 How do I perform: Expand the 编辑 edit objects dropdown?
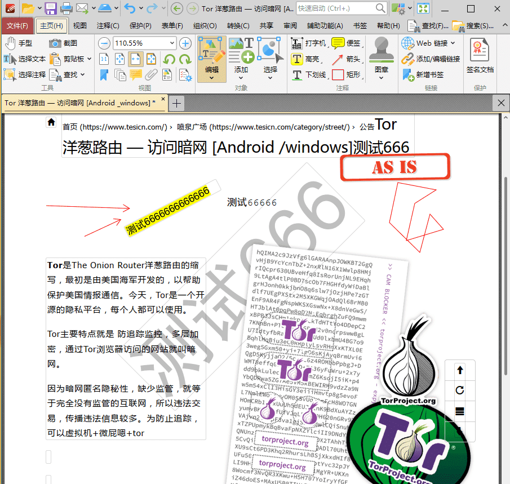click(212, 78)
